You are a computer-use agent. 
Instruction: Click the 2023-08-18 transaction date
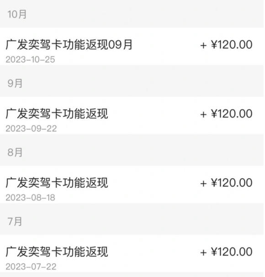pyautogui.click(x=30, y=198)
